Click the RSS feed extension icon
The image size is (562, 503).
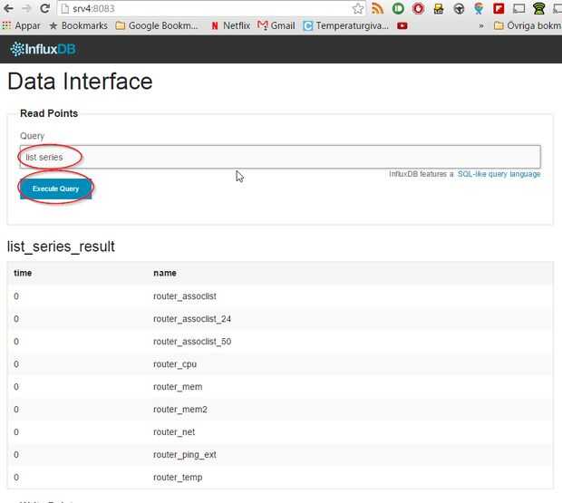click(379, 8)
